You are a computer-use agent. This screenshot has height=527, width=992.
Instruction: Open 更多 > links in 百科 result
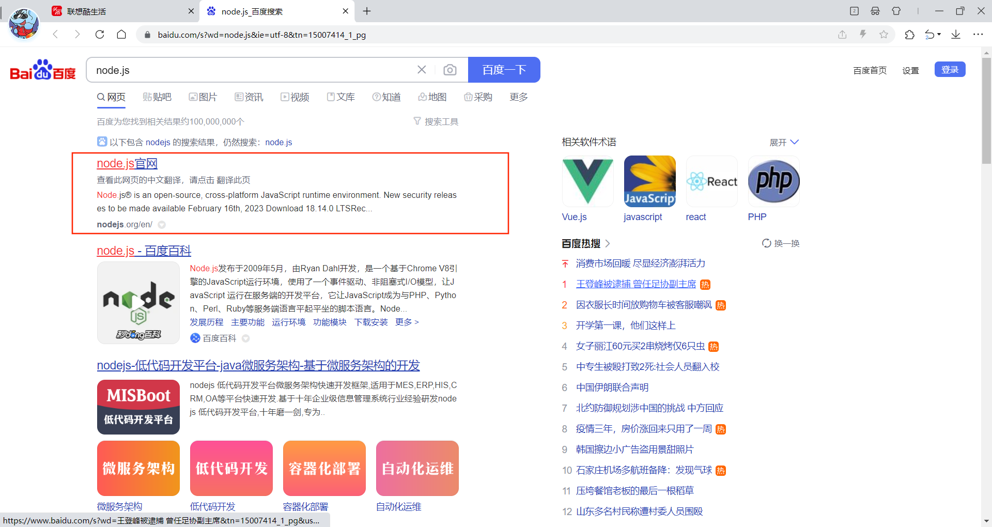coord(407,322)
